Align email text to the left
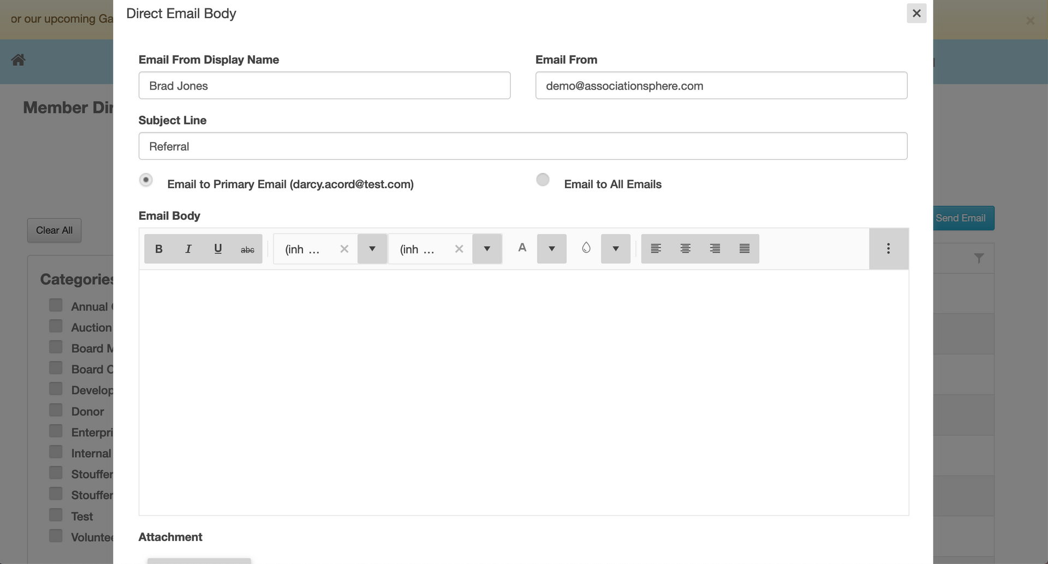Image resolution: width=1048 pixels, height=564 pixels. (656, 249)
